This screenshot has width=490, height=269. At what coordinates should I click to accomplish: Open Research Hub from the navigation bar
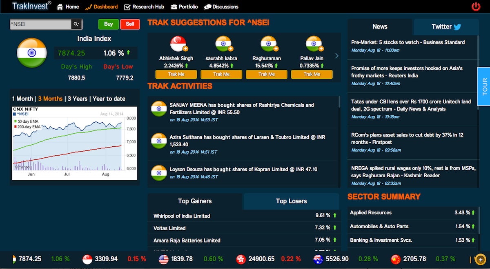144,7
